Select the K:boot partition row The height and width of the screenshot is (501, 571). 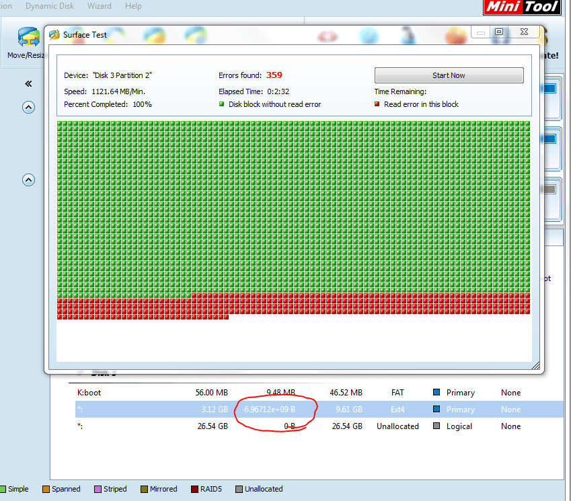tap(202, 392)
